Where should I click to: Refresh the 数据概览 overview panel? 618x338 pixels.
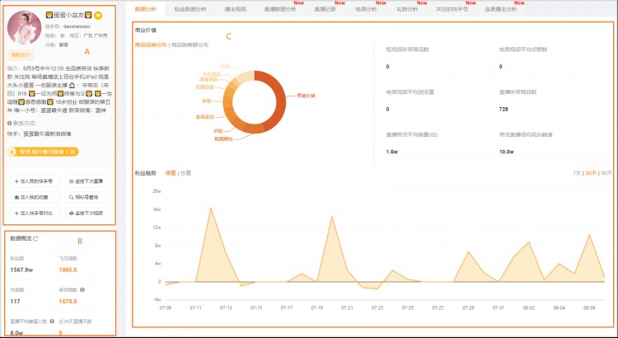(35, 239)
